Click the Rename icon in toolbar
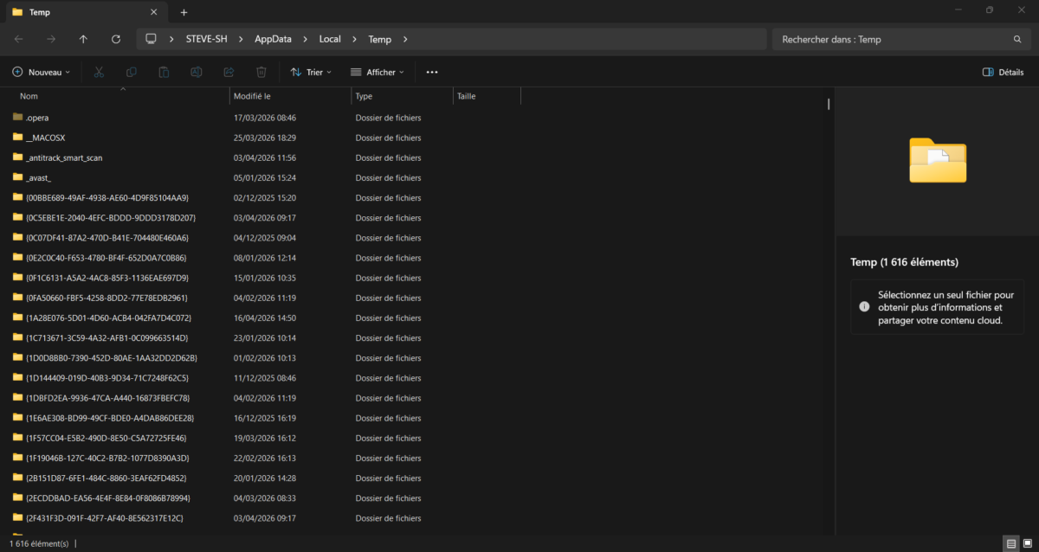 pyautogui.click(x=197, y=73)
